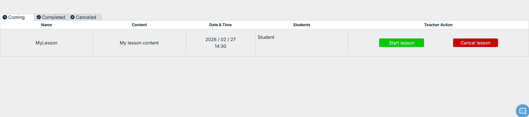
Task: Open the Canceled lessons tab
Action: [86, 17]
